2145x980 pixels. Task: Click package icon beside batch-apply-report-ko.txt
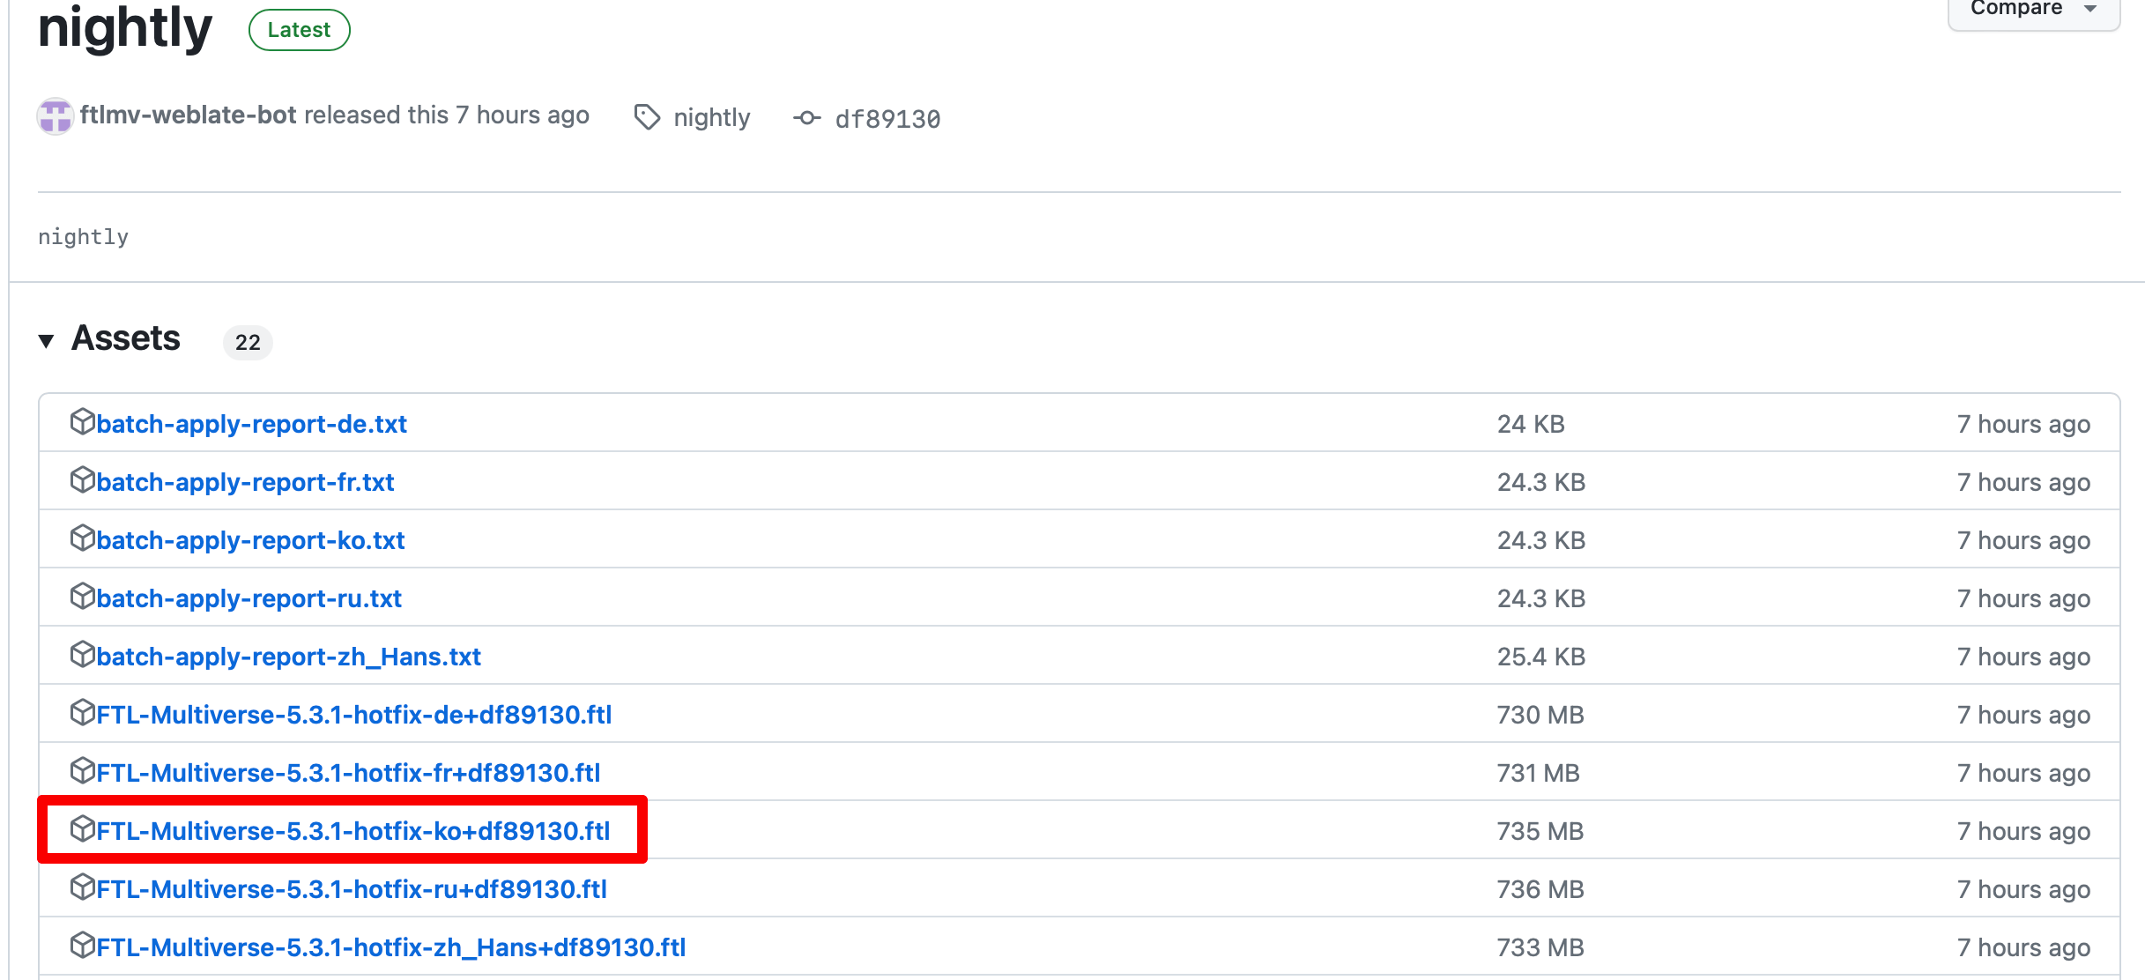point(82,538)
